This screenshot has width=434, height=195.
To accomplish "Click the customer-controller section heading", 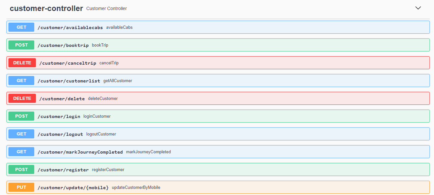I will pyautogui.click(x=47, y=8).
